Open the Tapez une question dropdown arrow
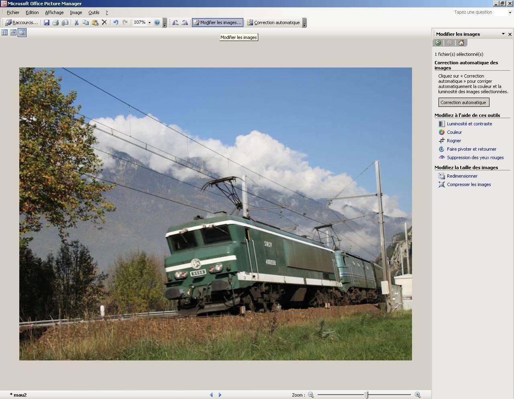 510,12
